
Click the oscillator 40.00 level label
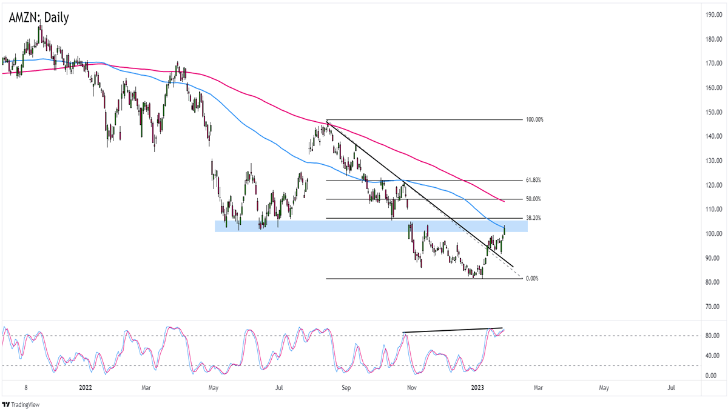click(707, 356)
